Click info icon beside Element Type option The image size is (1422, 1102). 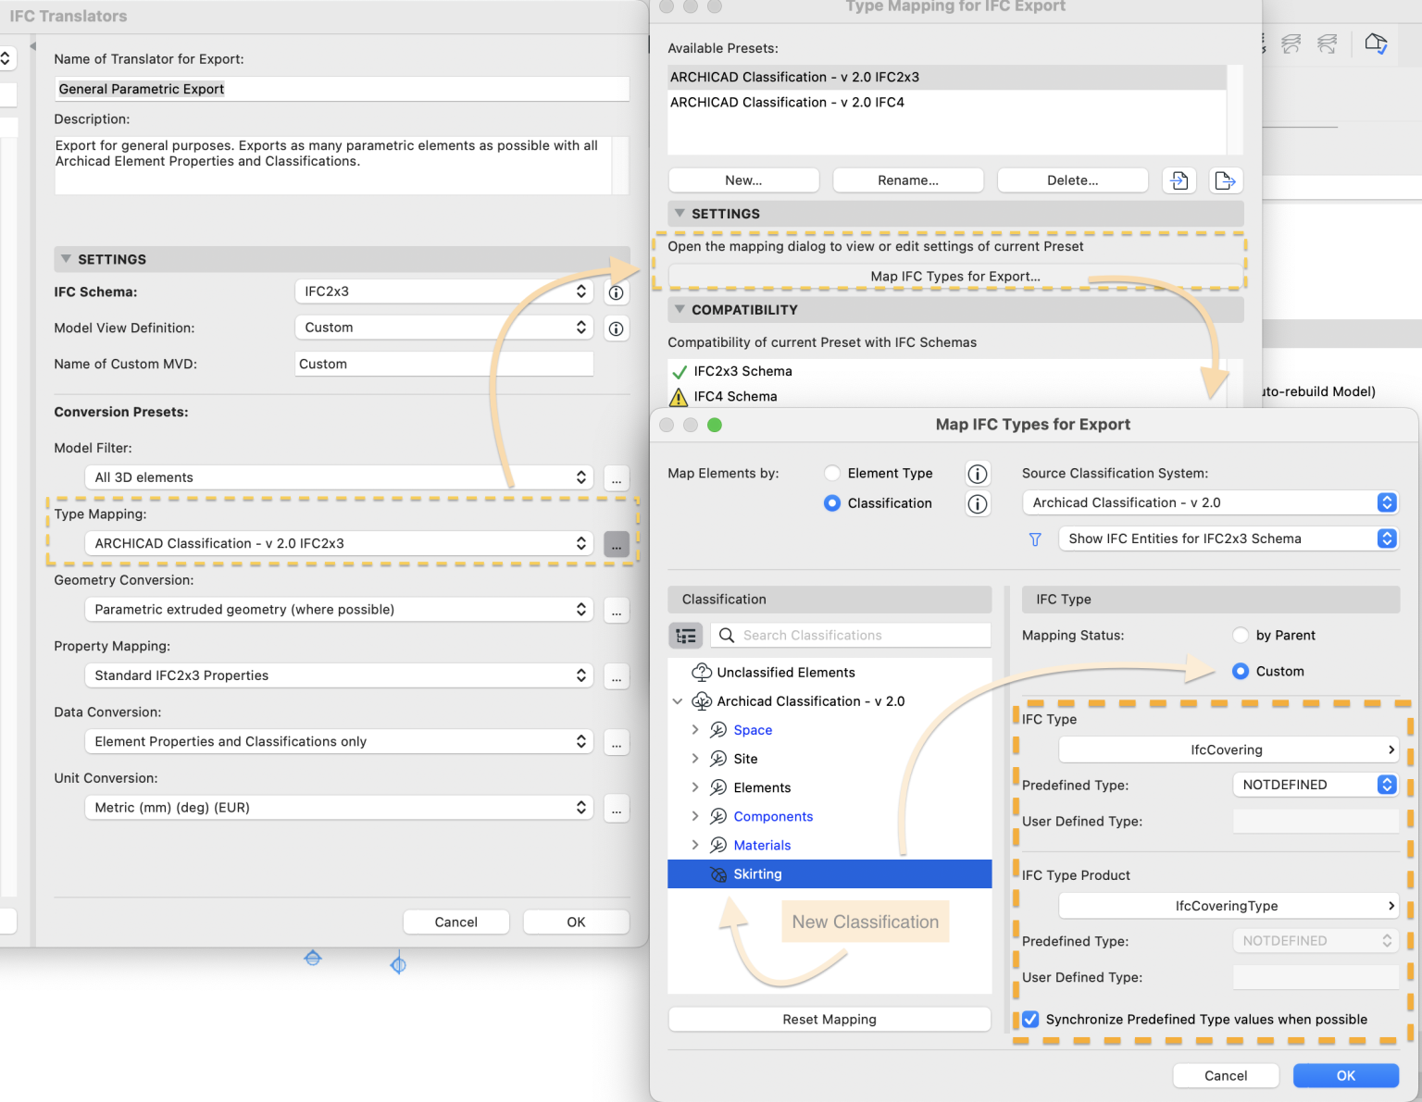(977, 474)
